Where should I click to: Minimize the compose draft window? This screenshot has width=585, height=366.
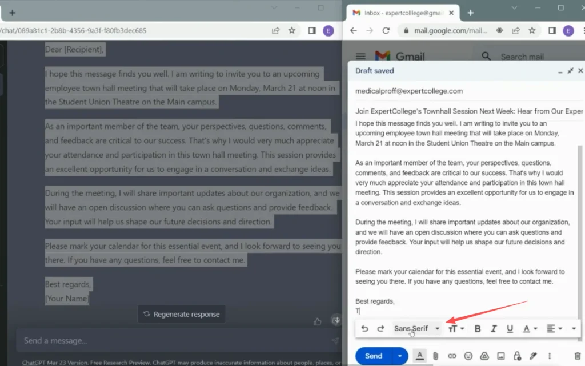pyautogui.click(x=560, y=71)
